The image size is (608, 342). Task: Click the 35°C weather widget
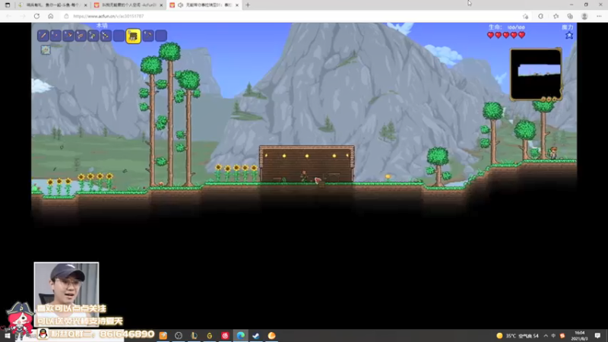pos(518,336)
